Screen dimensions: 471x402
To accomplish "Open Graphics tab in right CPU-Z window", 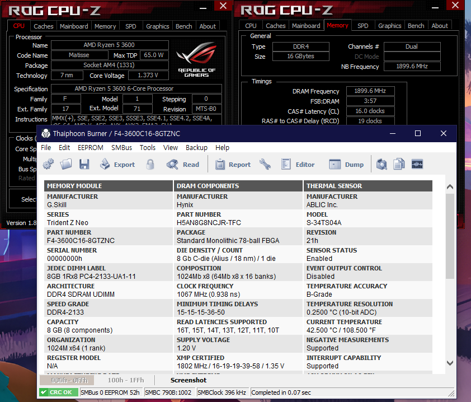I will (389, 26).
